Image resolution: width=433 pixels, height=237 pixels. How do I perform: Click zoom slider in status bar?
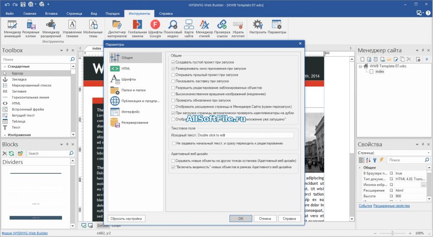pos(392,233)
